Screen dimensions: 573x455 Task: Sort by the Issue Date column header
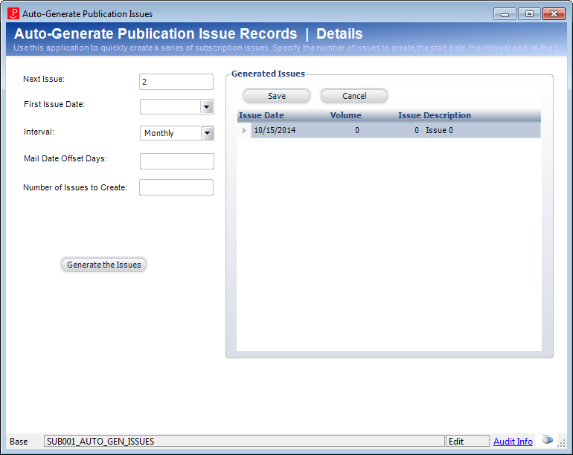tap(261, 115)
